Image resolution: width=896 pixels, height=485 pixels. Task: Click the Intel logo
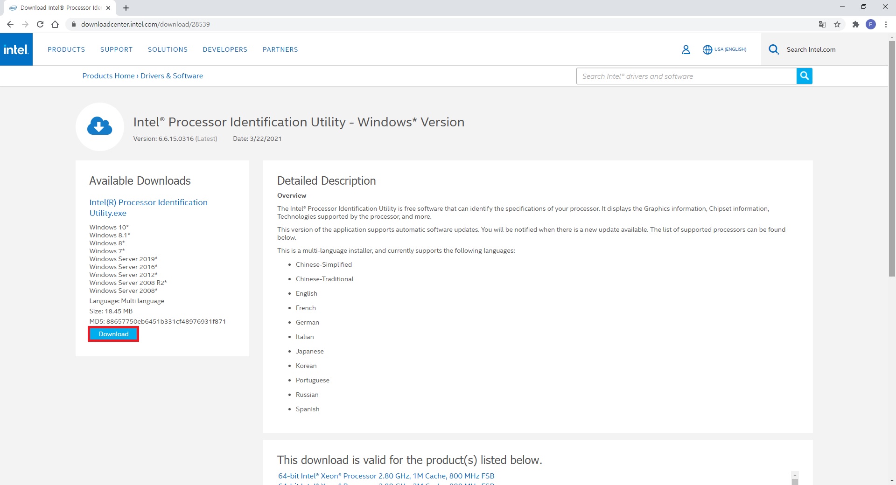pos(16,49)
